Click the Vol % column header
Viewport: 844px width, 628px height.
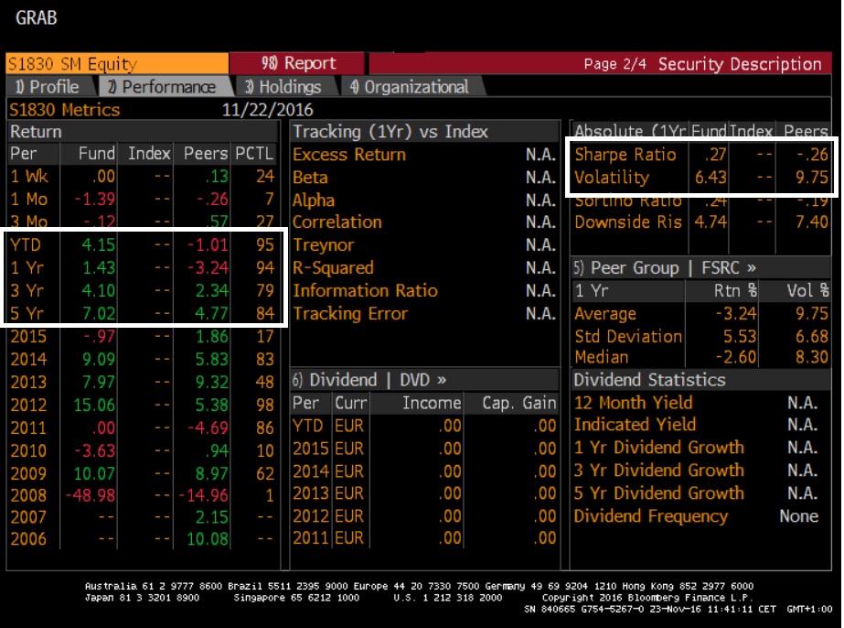(808, 290)
